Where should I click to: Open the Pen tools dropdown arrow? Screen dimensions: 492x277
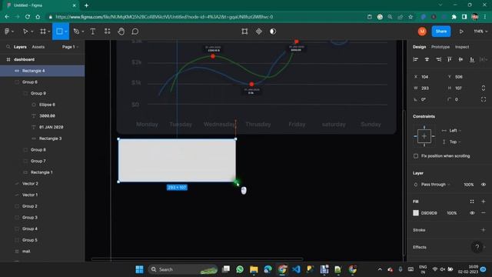coord(83,32)
